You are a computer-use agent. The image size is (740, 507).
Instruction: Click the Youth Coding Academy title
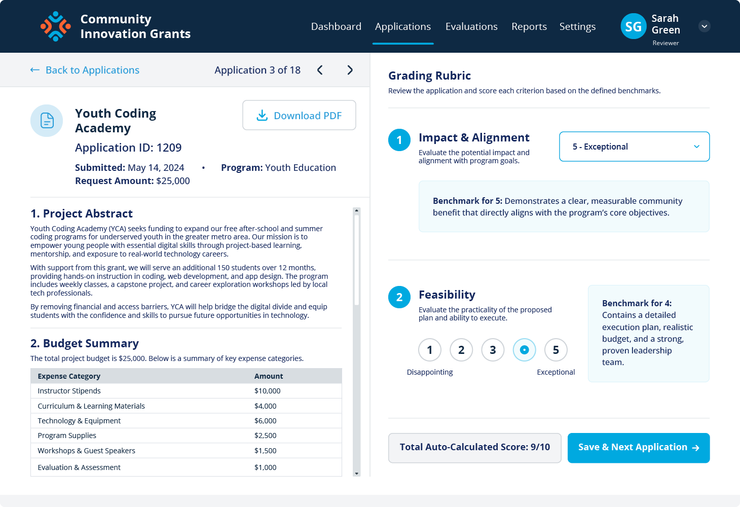[x=116, y=121]
